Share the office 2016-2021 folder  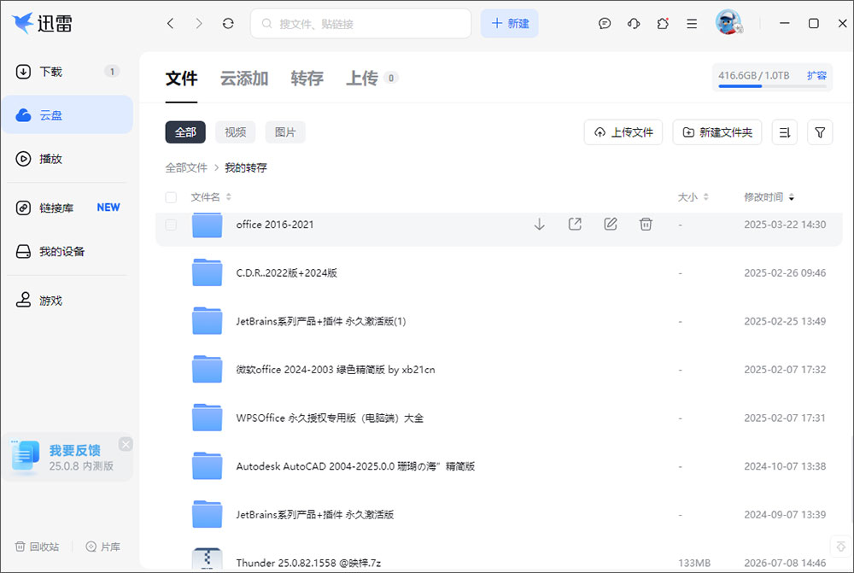pyautogui.click(x=575, y=224)
